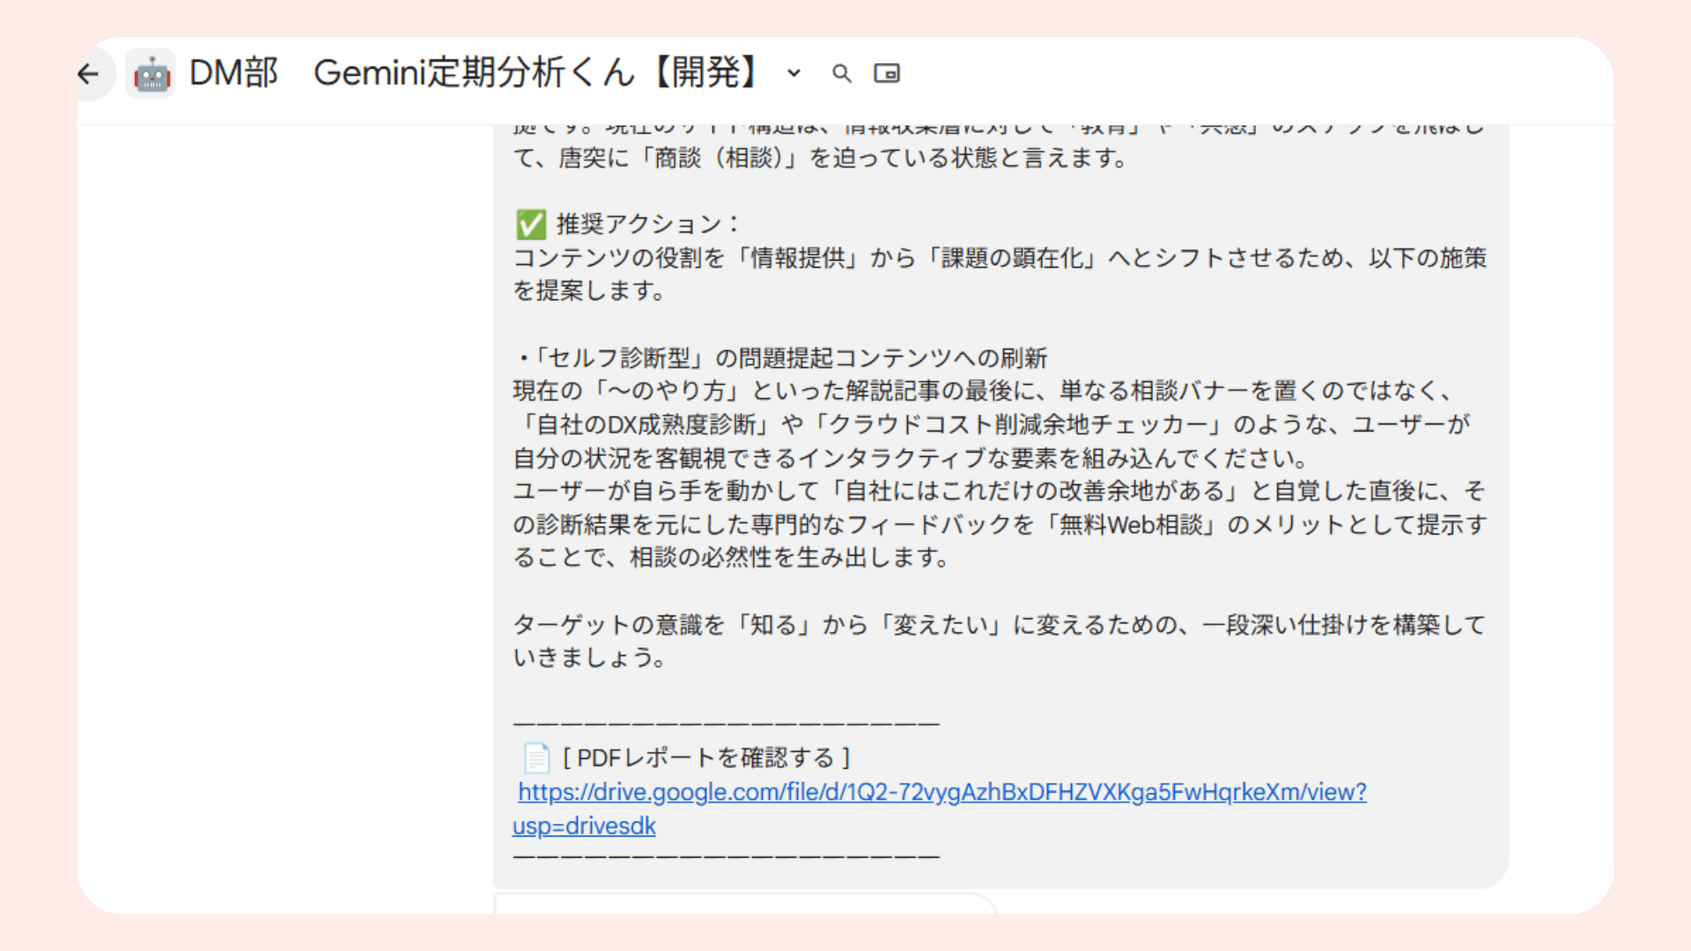
Task: Go back using the left arrow
Action: point(89,74)
